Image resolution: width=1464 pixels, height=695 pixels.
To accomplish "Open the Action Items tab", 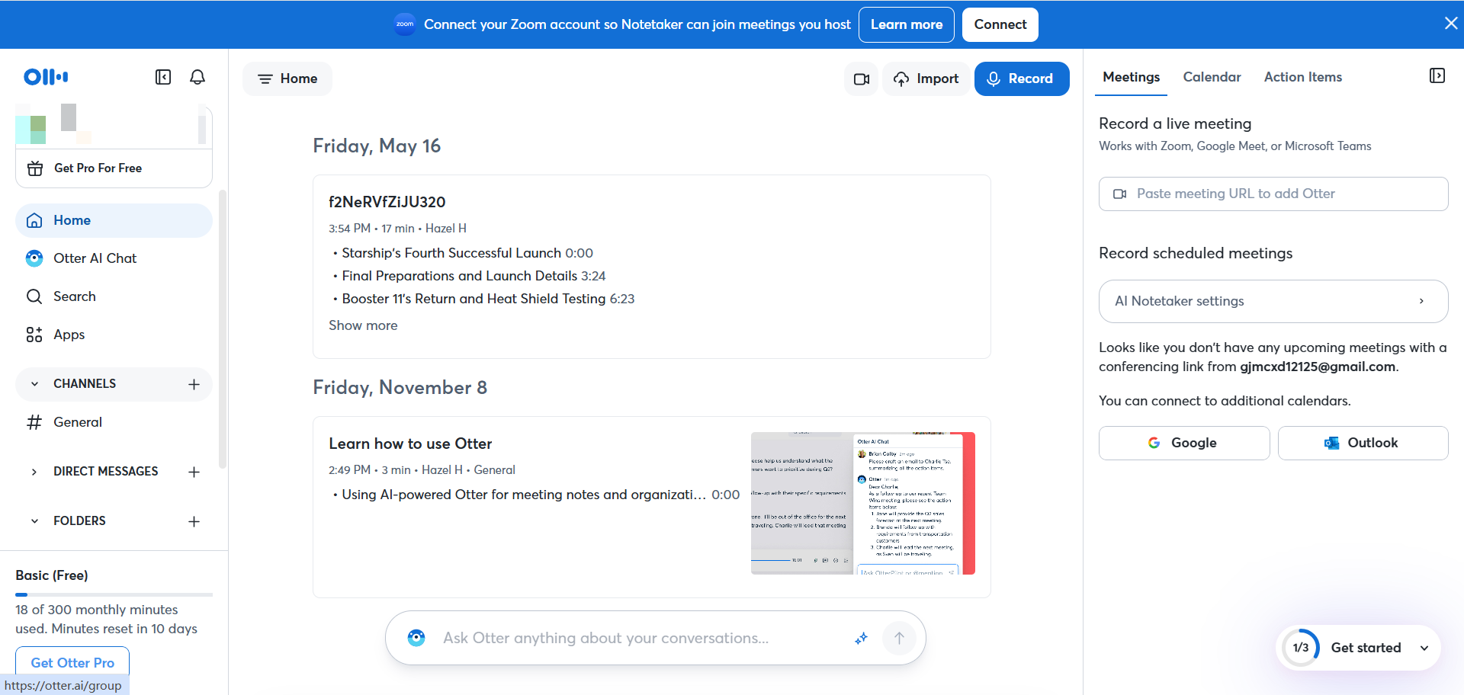I will coord(1302,77).
